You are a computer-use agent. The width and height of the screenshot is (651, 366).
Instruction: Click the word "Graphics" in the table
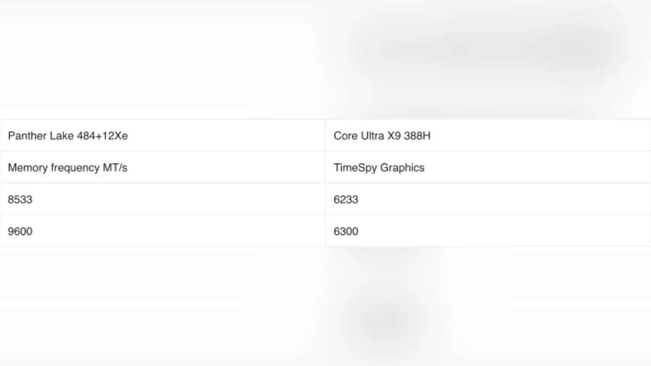click(402, 168)
